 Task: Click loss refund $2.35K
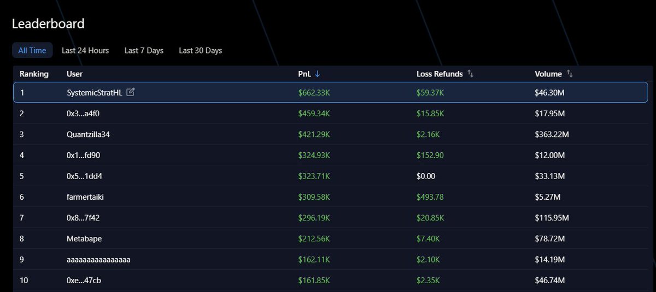(x=429, y=281)
